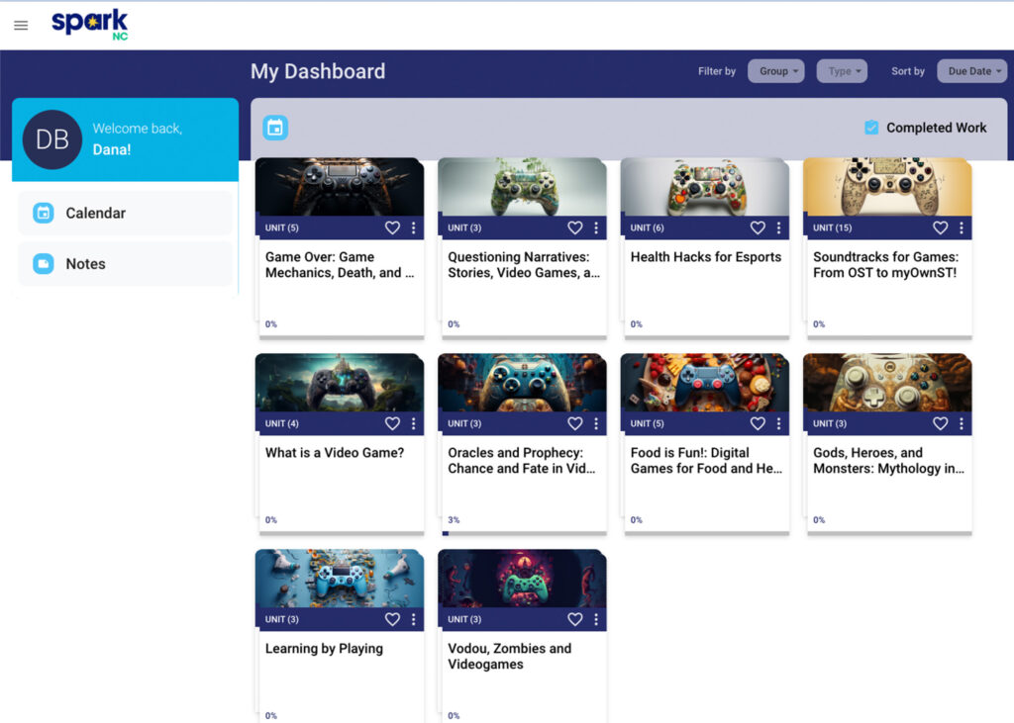Click the Spark NC logo
This screenshot has height=723, width=1014.
(x=88, y=24)
